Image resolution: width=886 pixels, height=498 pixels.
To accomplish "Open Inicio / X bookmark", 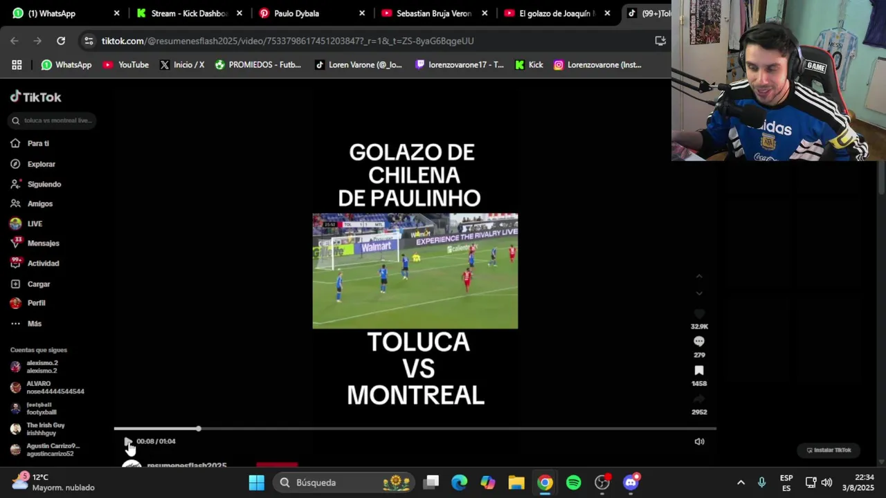I will tap(182, 65).
